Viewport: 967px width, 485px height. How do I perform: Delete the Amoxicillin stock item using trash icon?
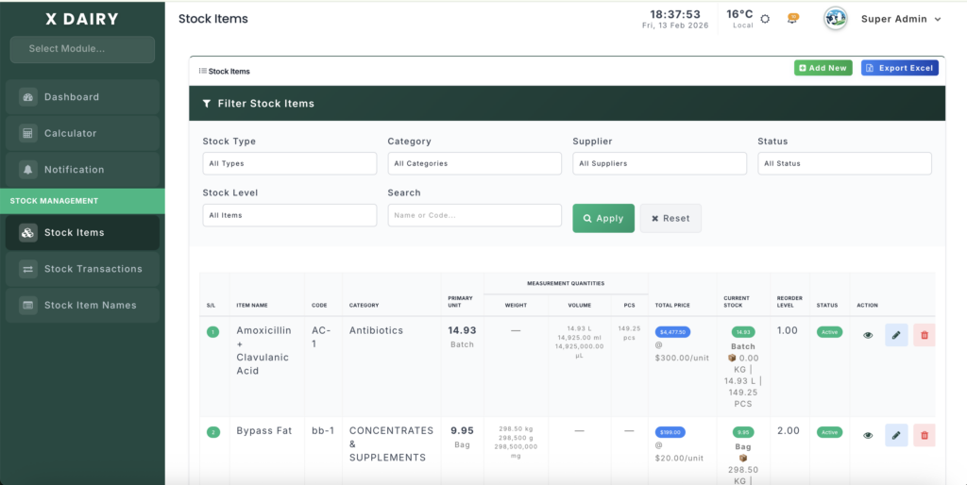tap(925, 335)
